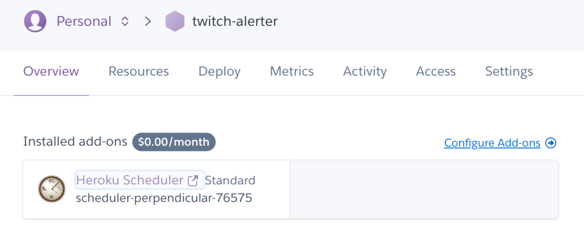Open the Access tab

pos(436,71)
